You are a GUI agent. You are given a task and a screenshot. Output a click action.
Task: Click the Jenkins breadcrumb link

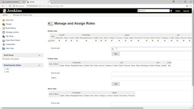[5, 15]
